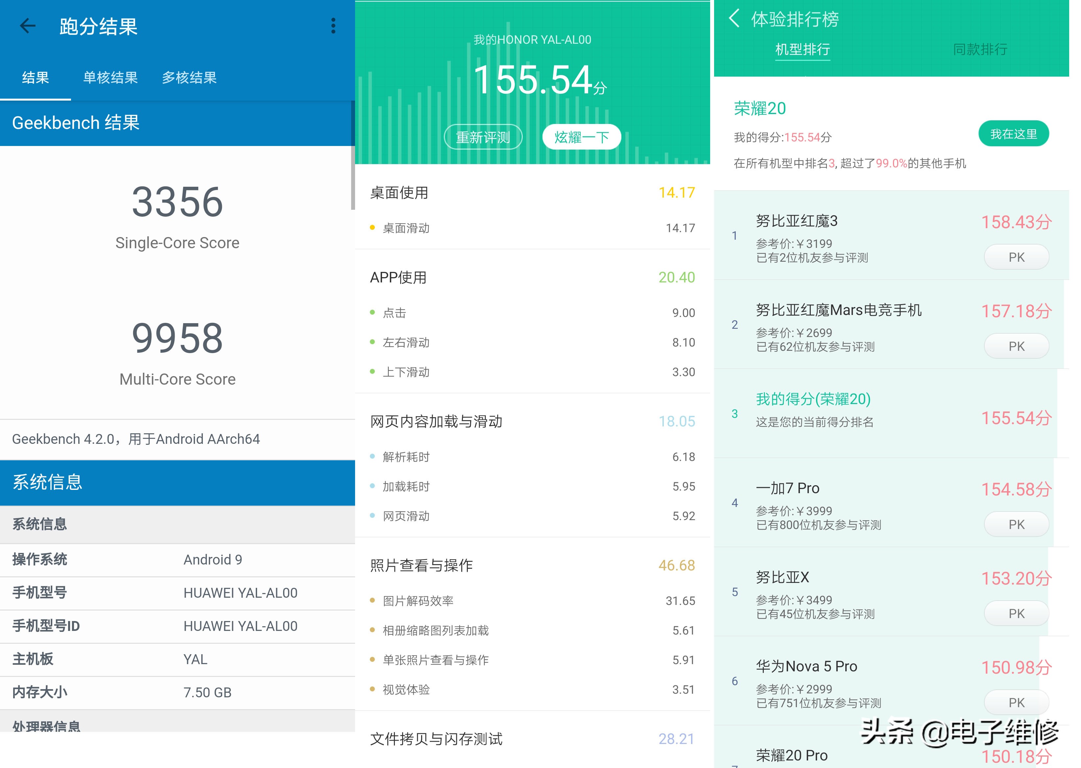Tap PK for 一加7 Pro
Viewport: 1081px width, 768px height.
(x=1016, y=524)
